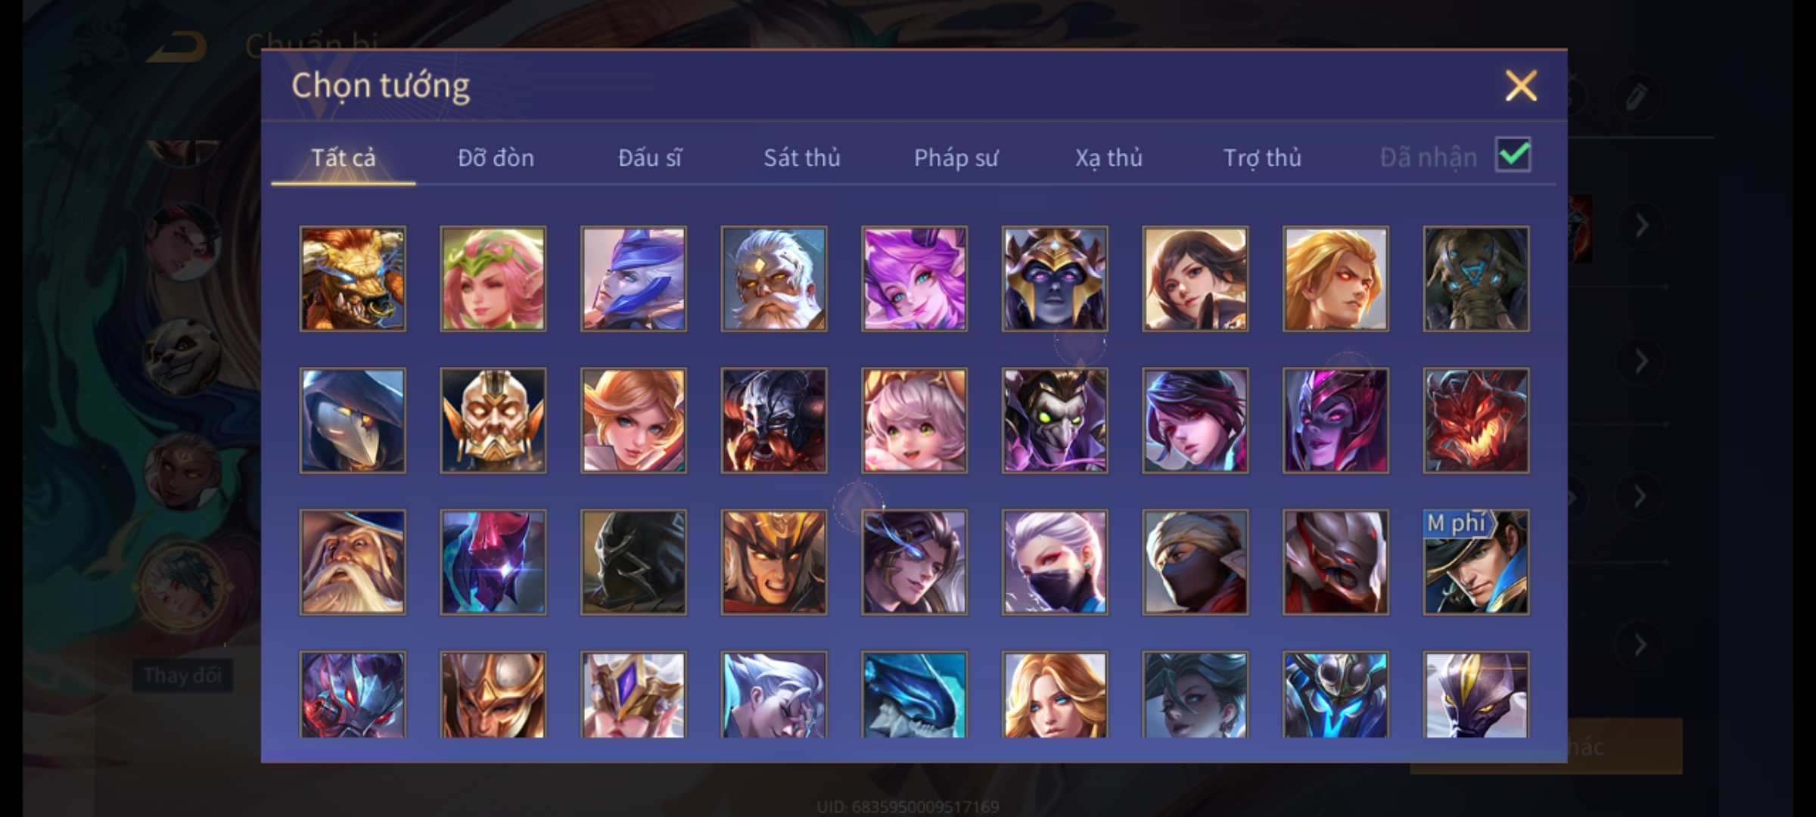Pick the white-bearded old man hero with glowing eyes
This screenshot has width=1816, height=817.
774,278
